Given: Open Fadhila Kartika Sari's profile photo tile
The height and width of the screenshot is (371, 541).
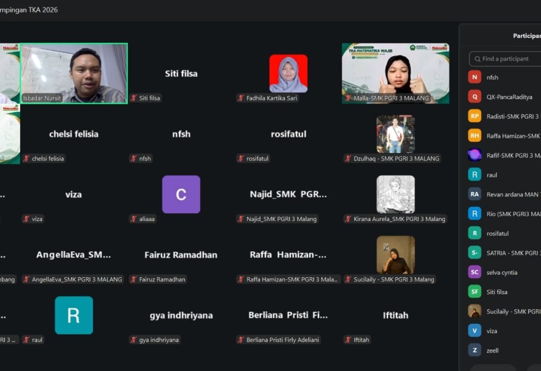Looking at the screenshot, I should click(x=289, y=74).
